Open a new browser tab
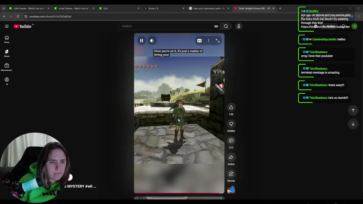363x204 pixels. tap(280, 8)
